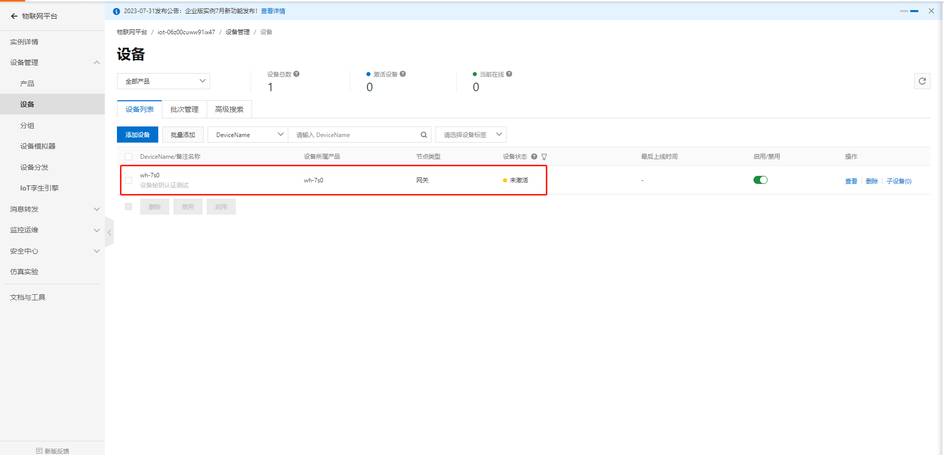
Task: Check the wh-7s0 device row checkbox
Action: click(x=129, y=180)
